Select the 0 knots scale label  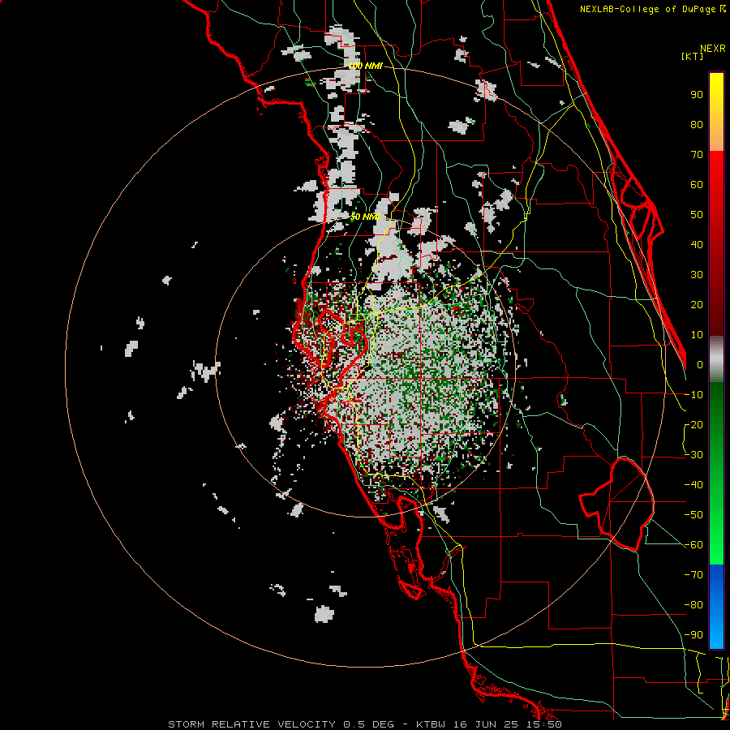(700, 365)
